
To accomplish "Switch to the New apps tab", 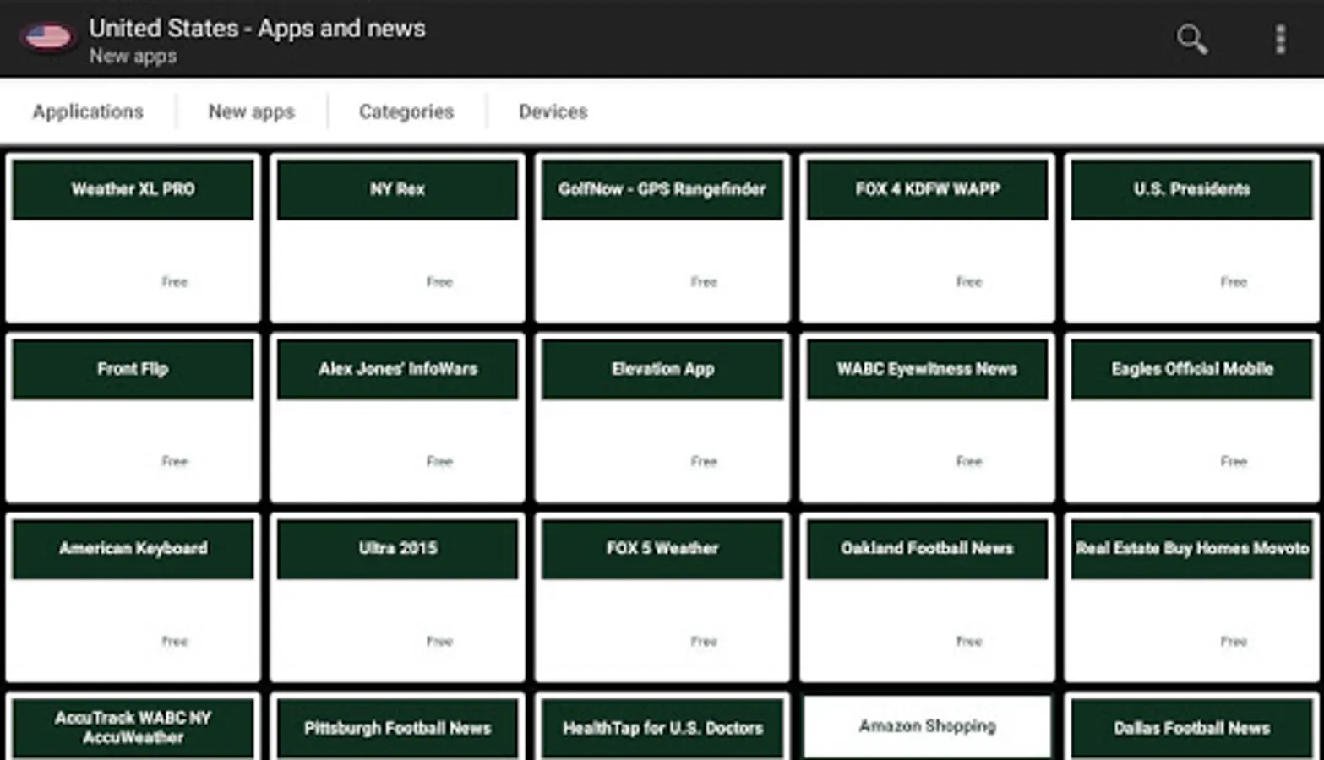I will click(x=252, y=111).
